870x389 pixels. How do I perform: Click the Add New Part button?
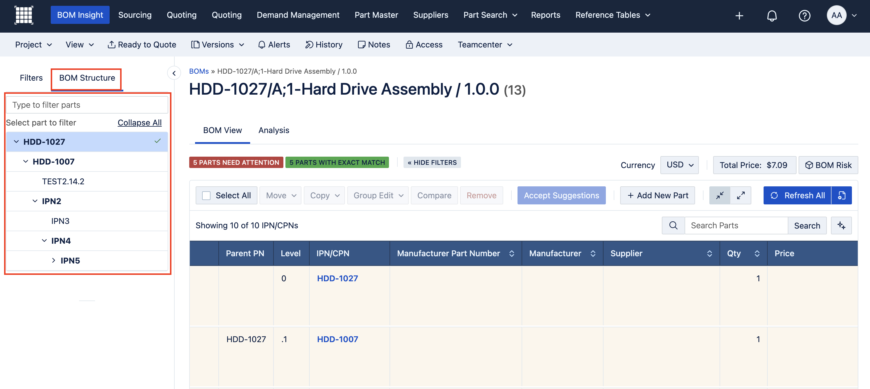(x=657, y=195)
